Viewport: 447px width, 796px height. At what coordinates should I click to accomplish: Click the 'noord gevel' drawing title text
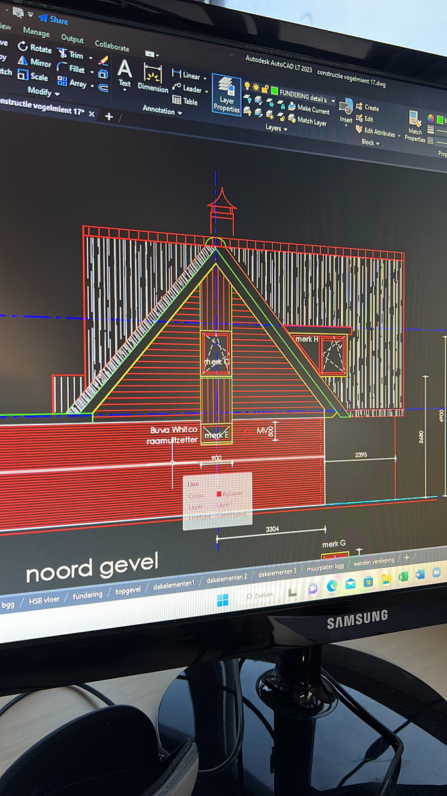tap(92, 566)
